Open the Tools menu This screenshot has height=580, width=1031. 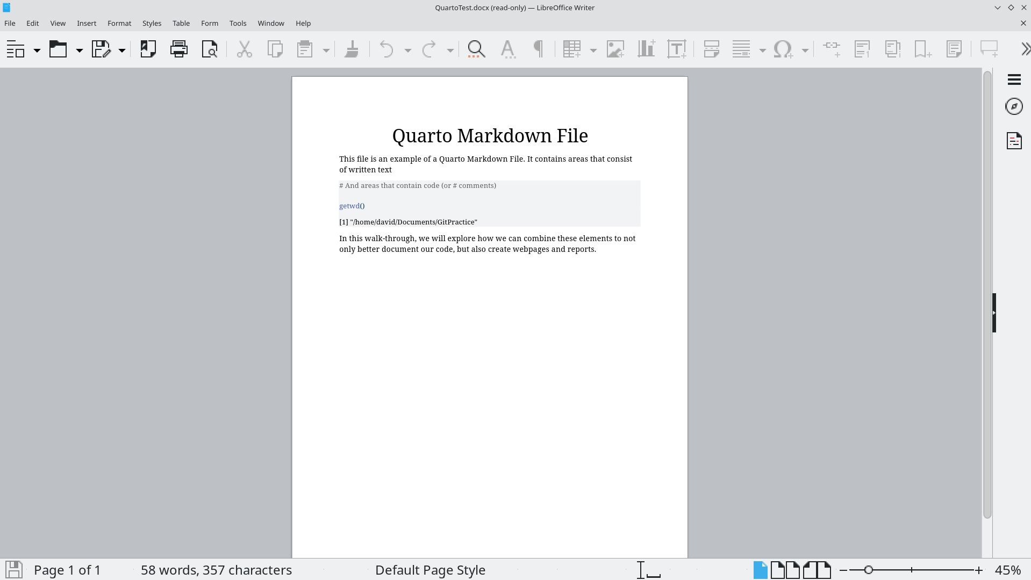pos(238,23)
